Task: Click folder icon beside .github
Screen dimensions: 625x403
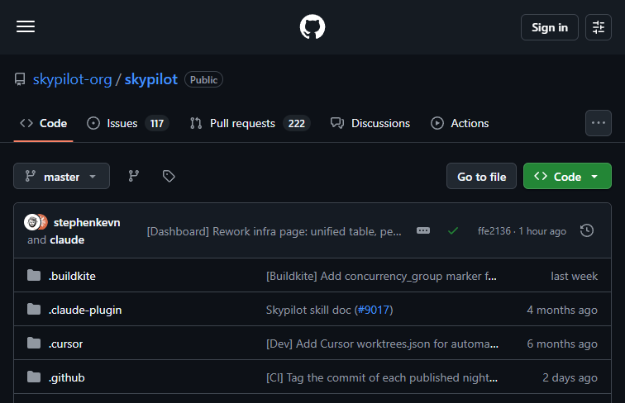Action: click(34, 377)
